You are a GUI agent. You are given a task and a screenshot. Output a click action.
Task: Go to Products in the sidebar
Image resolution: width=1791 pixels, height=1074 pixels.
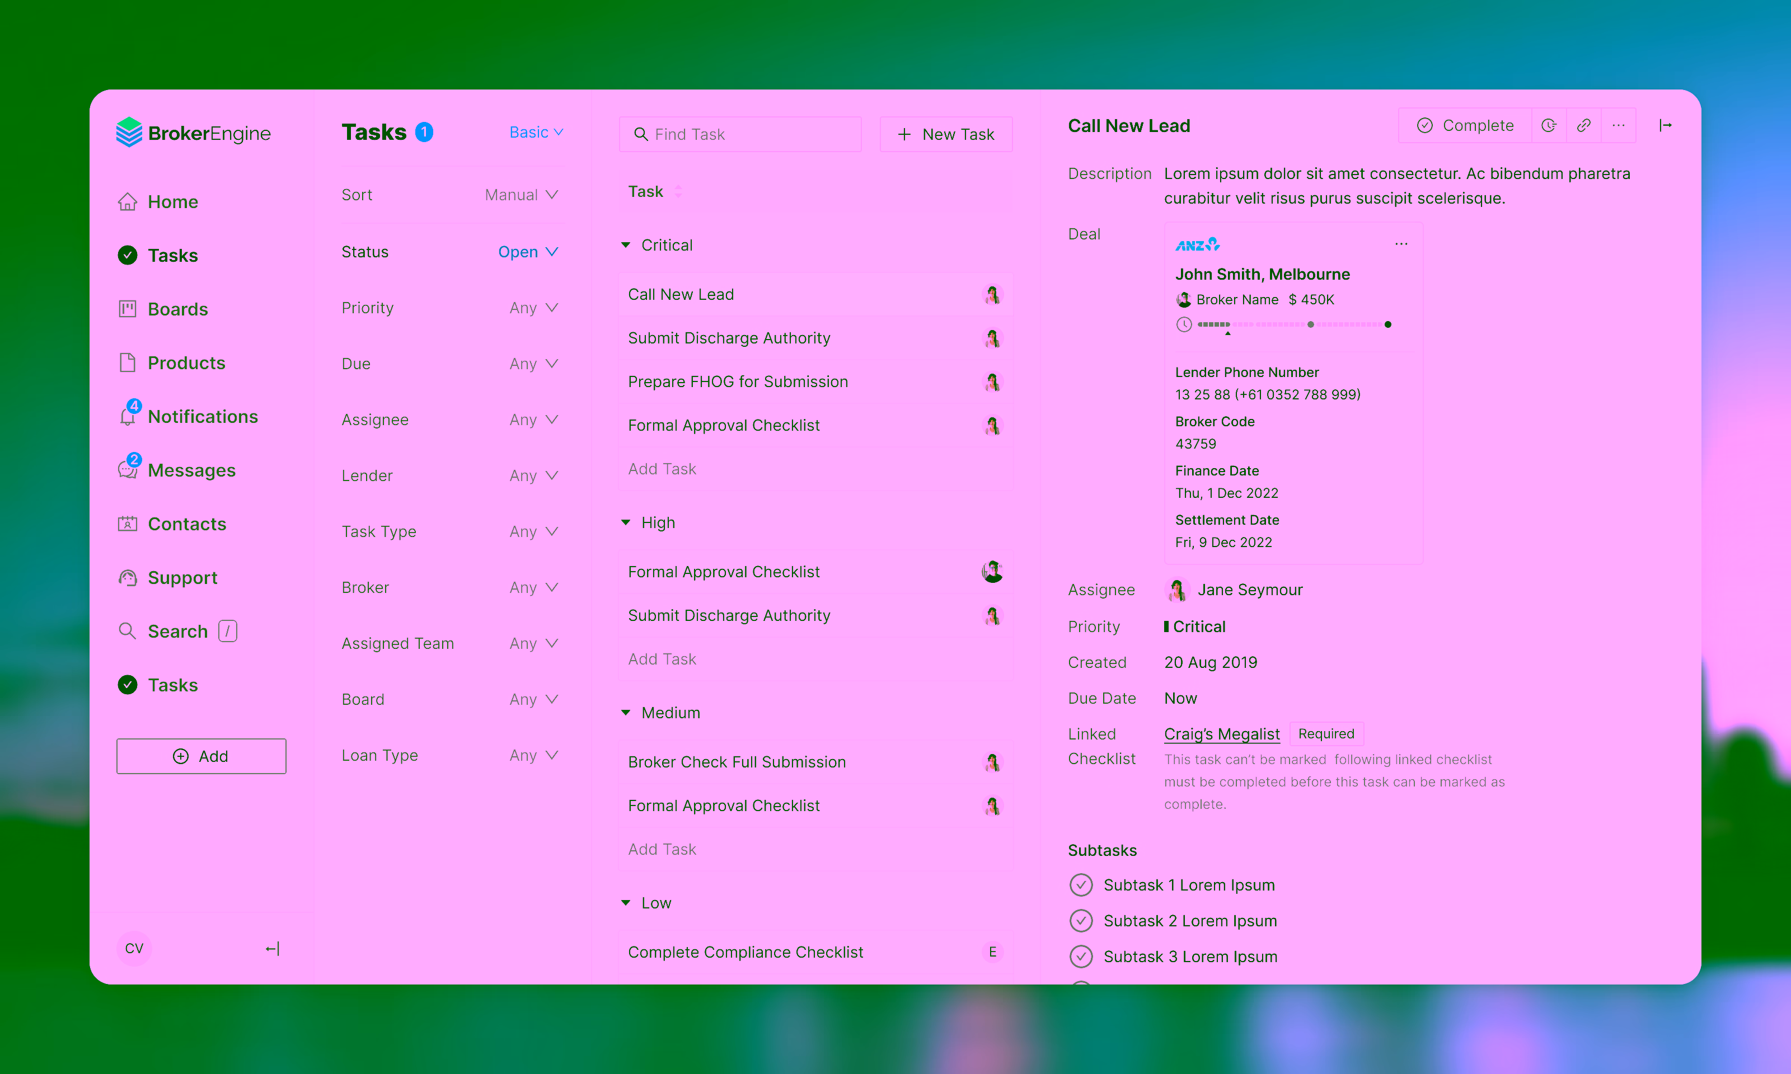[187, 362]
